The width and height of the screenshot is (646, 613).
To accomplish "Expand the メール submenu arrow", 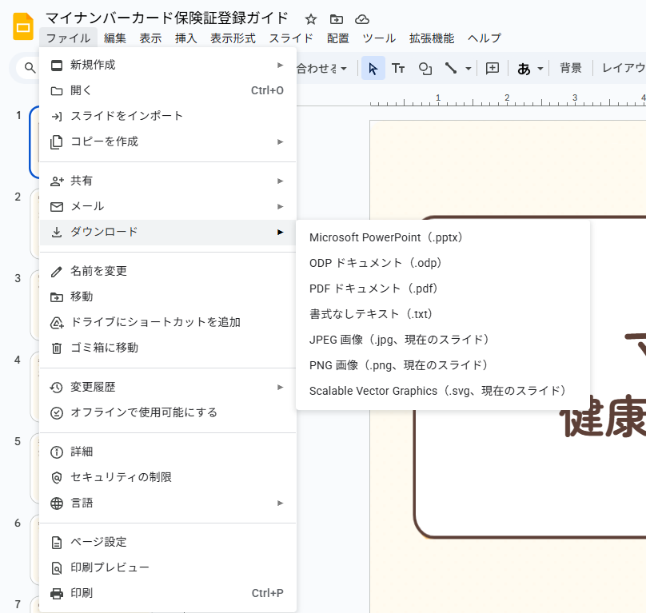I will 280,206.
